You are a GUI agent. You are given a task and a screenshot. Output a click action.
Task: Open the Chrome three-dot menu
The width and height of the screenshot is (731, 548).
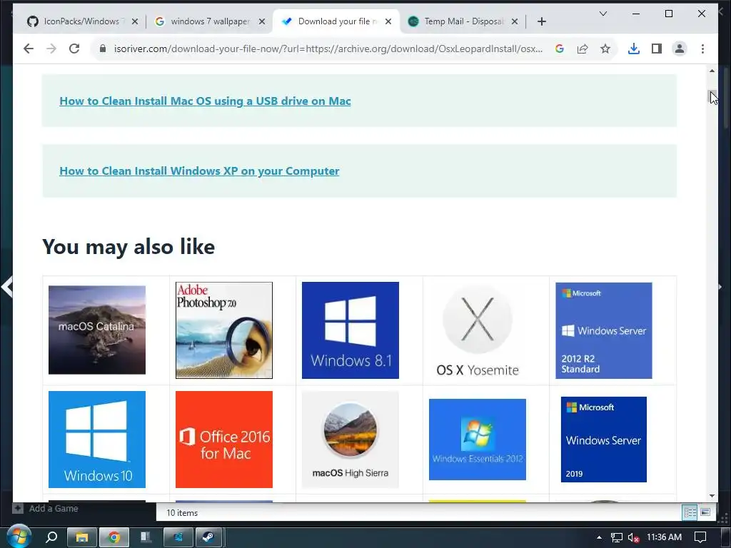coord(702,49)
